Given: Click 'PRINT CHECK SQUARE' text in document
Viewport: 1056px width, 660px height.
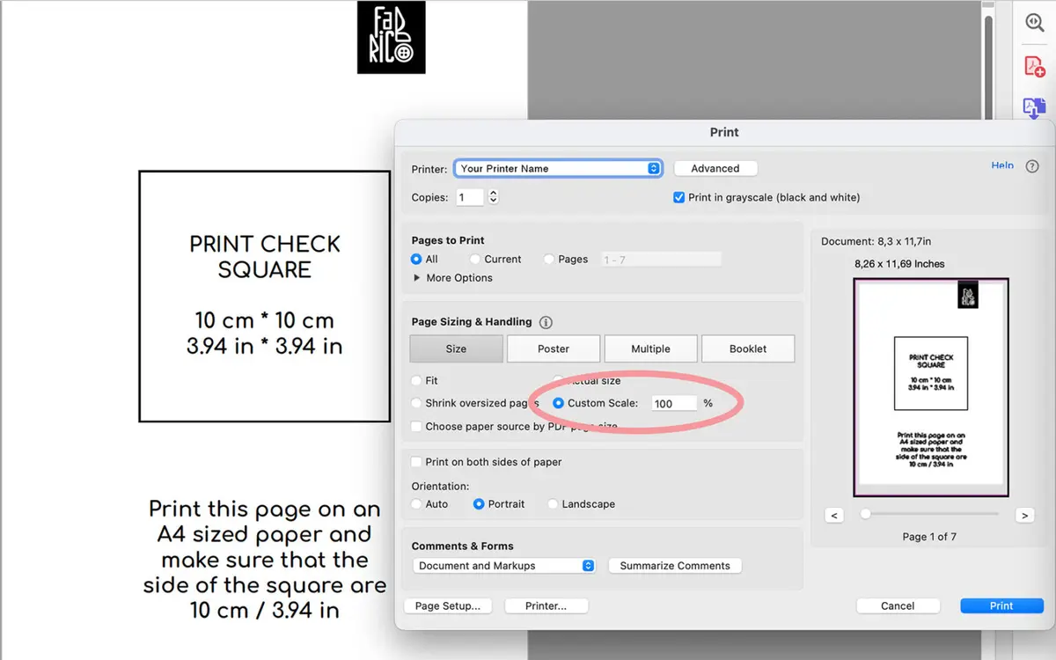Looking at the screenshot, I should point(265,256).
